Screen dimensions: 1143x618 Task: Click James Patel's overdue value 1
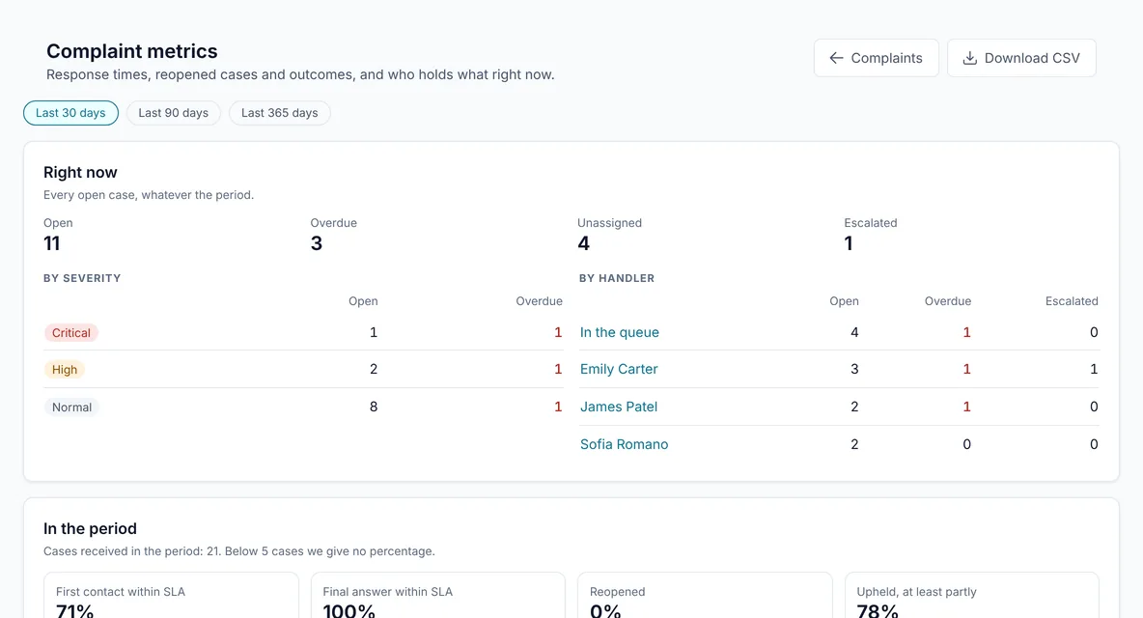tap(966, 407)
